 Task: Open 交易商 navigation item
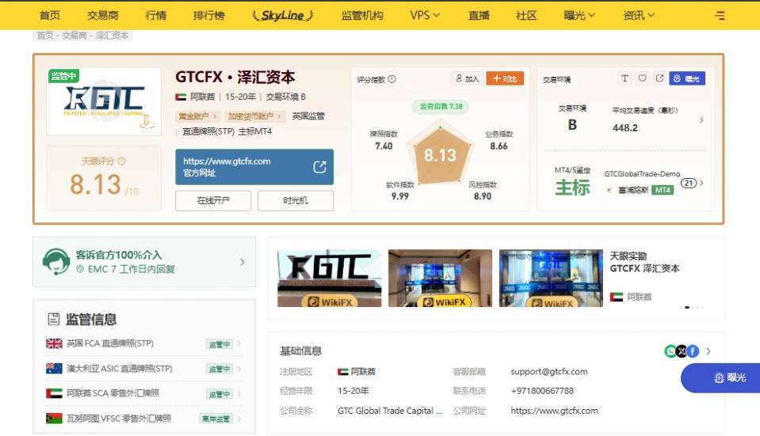click(x=103, y=16)
